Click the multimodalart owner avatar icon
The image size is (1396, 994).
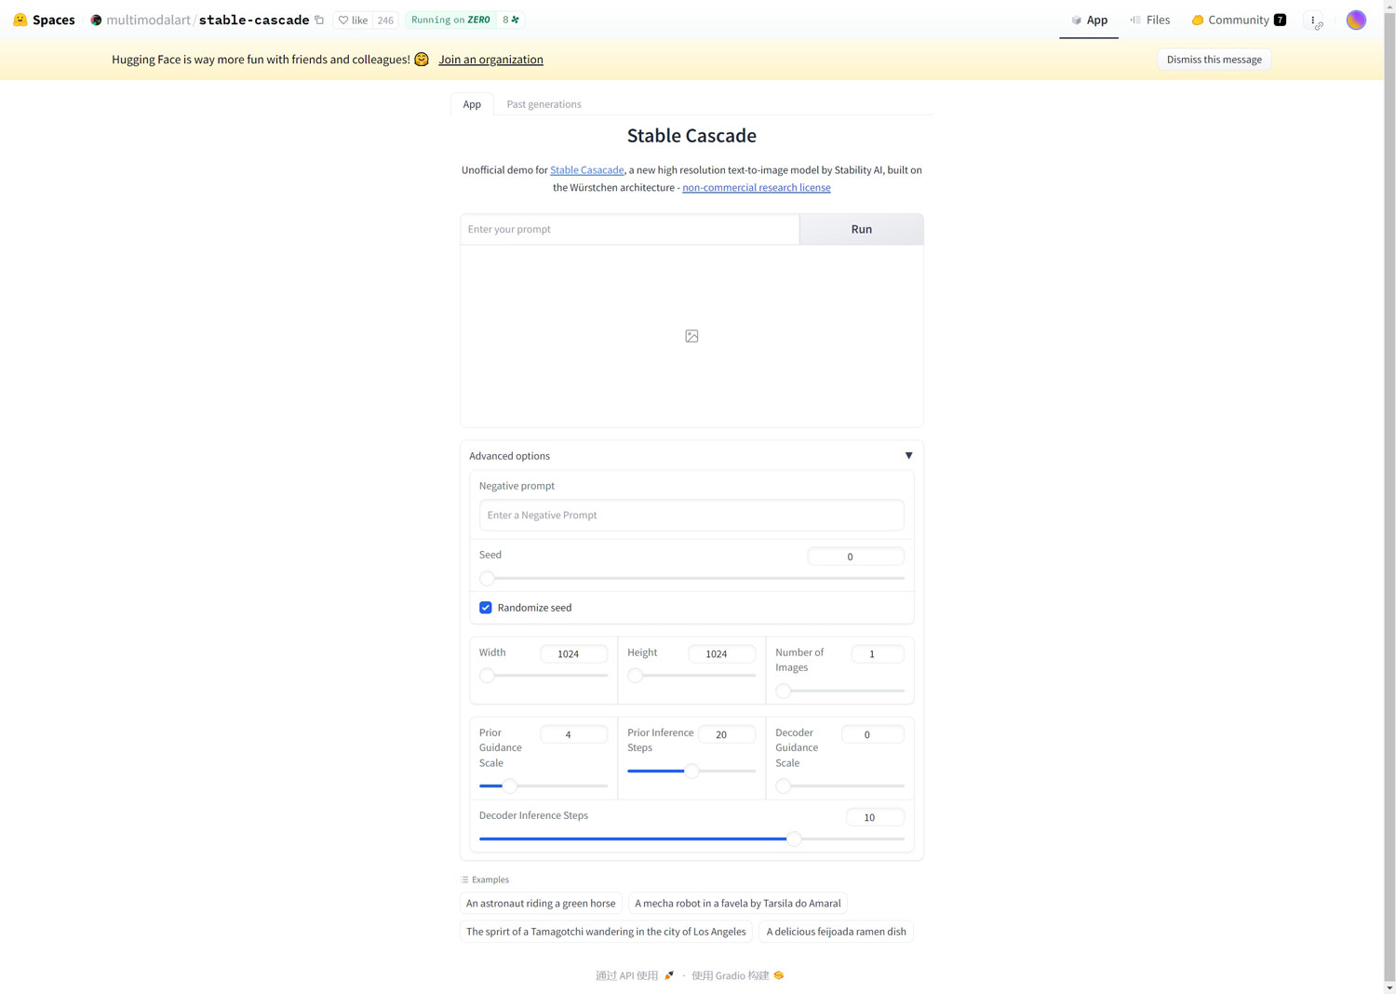(96, 20)
